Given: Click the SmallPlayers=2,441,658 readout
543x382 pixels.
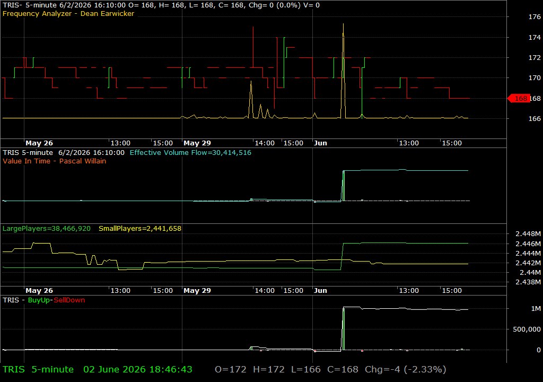Looking at the screenshot, I should 140,229.
